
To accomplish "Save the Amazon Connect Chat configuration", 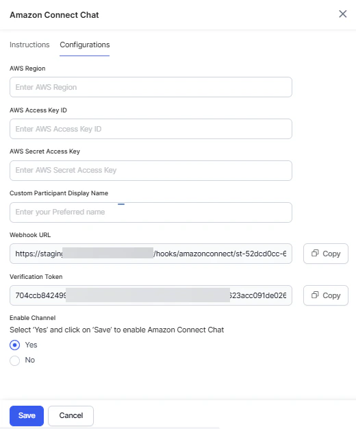I will pyautogui.click(x=27, y=415).
